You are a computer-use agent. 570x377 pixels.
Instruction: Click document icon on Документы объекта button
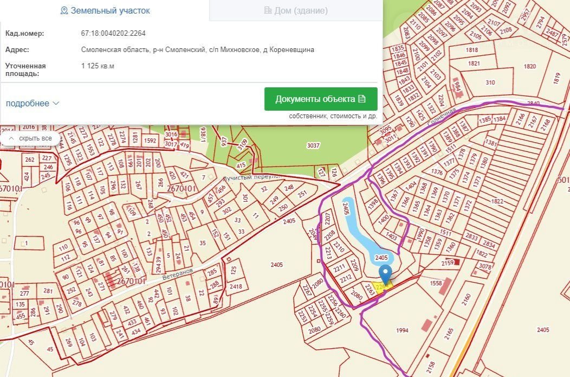tap(362, 99)
